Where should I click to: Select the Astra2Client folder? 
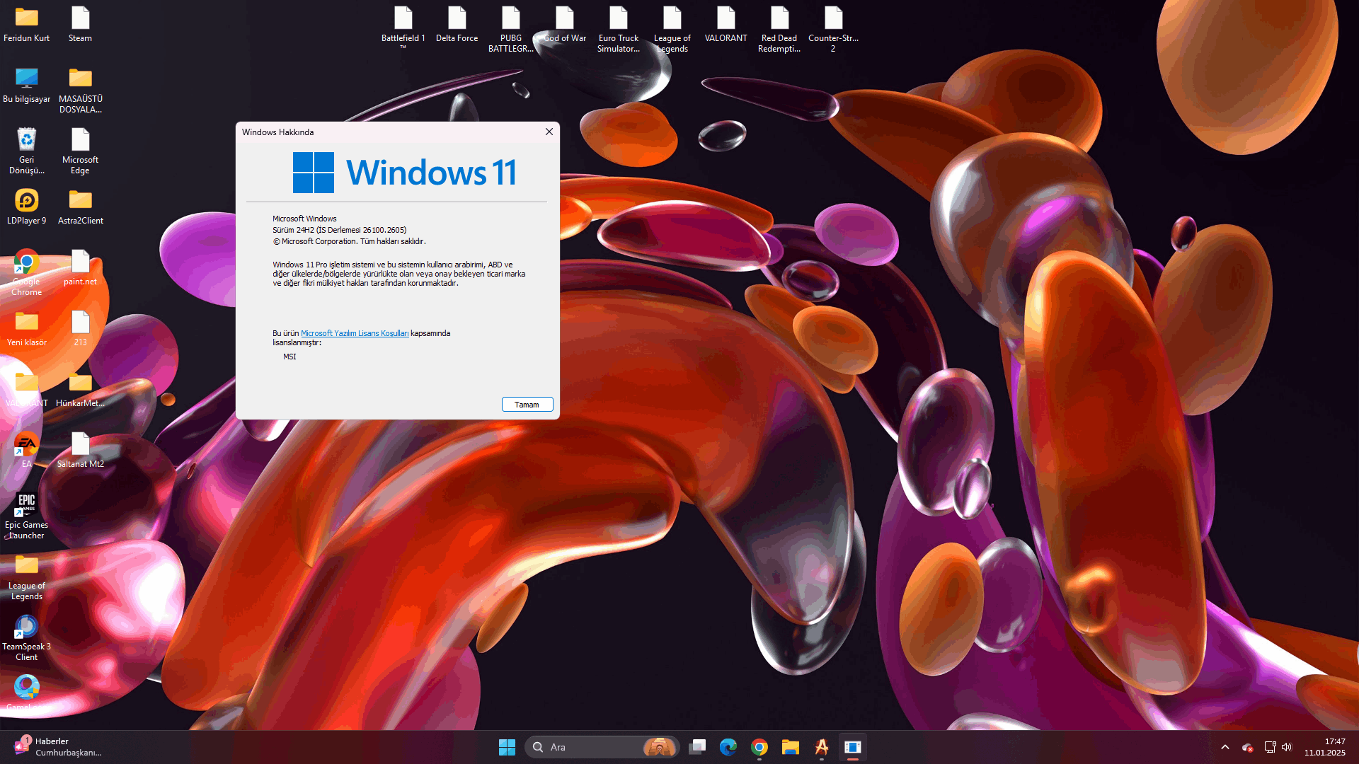click(x=81, y=201)
